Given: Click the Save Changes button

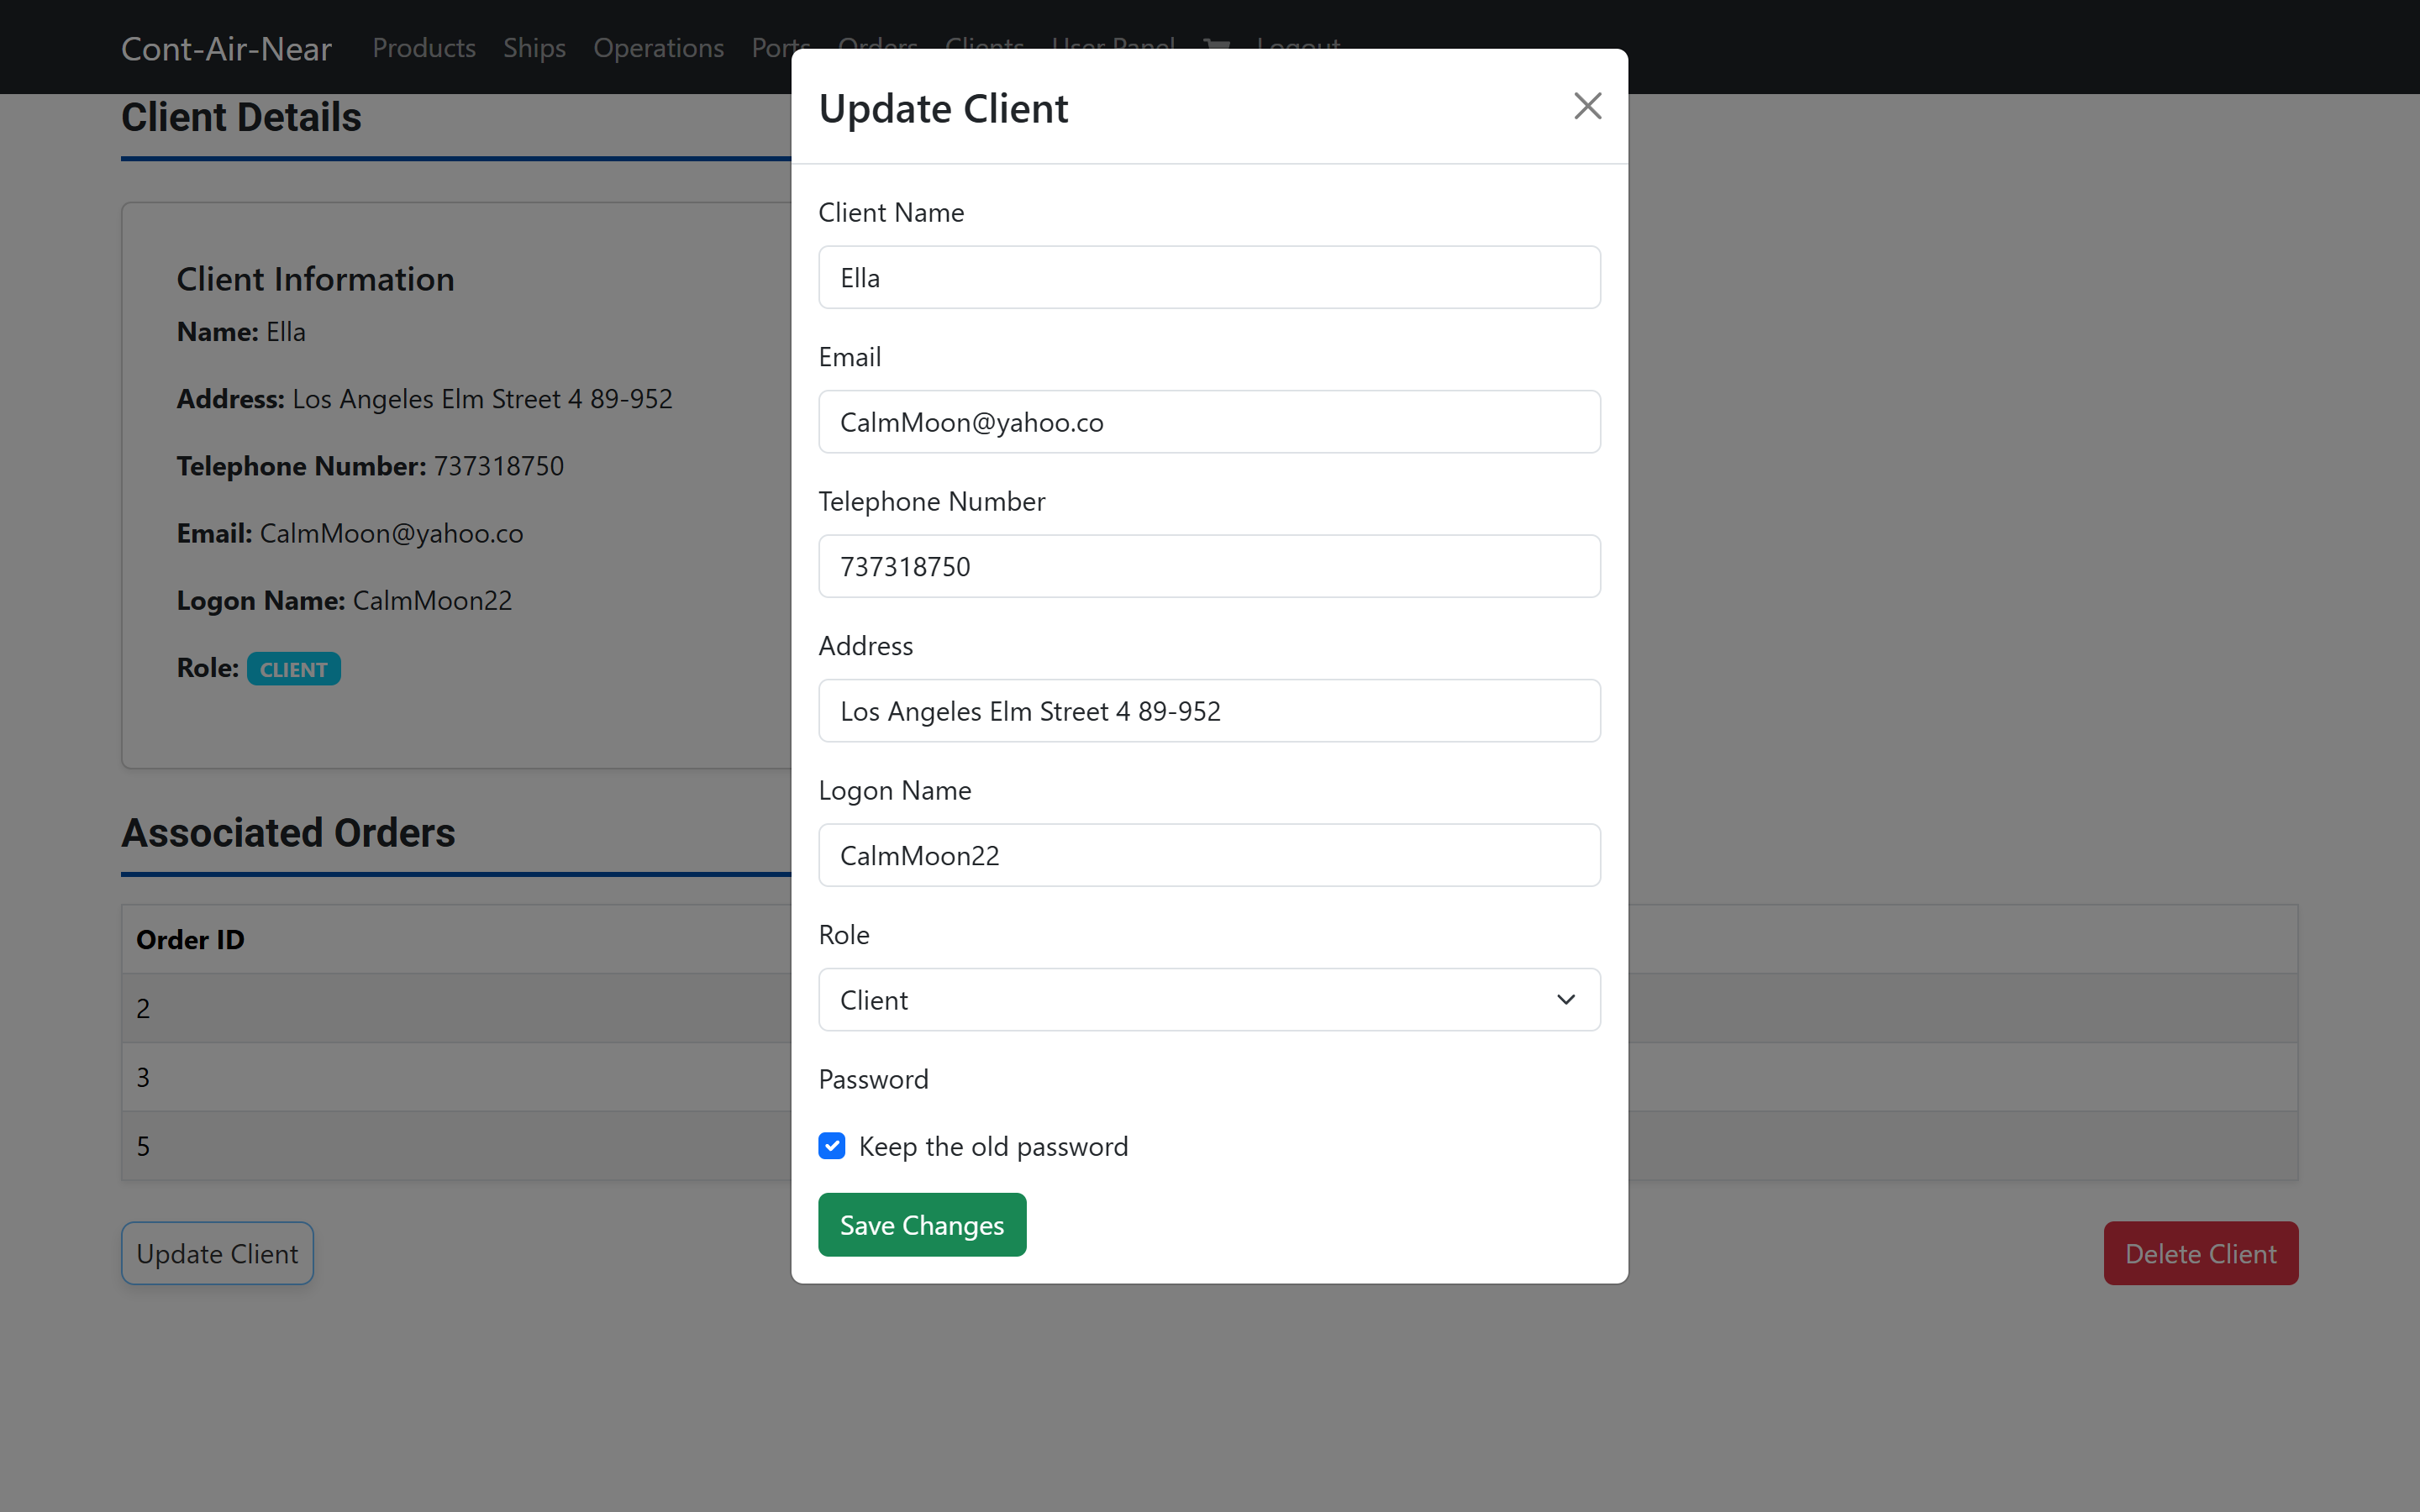Looking at the screenshot, I should click(922, 1225).
